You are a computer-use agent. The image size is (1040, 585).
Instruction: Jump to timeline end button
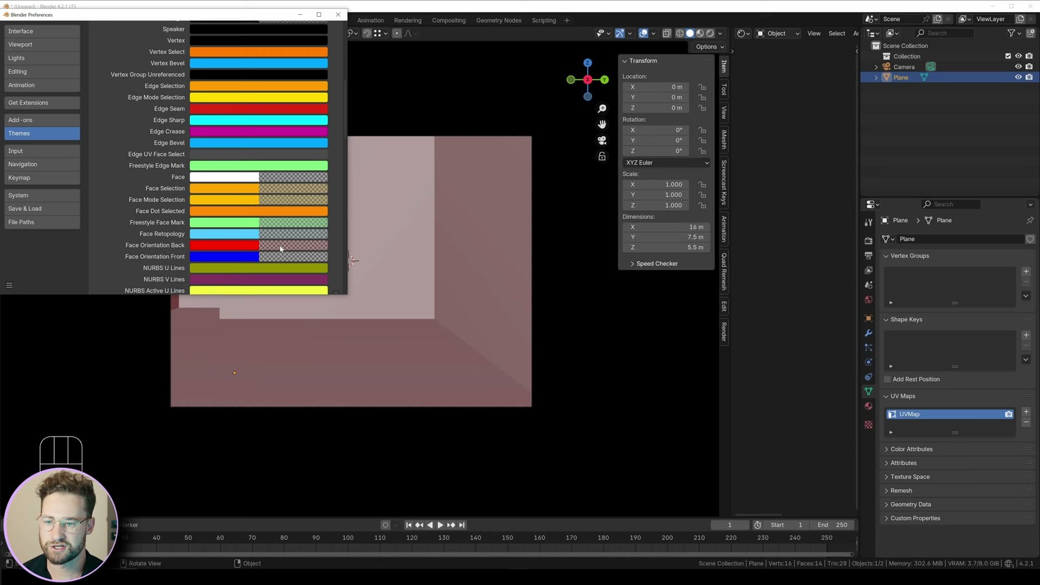point(461,525)
